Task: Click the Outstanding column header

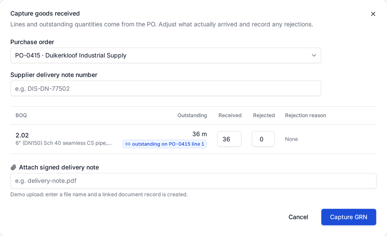Action: [x=192, y=115]
